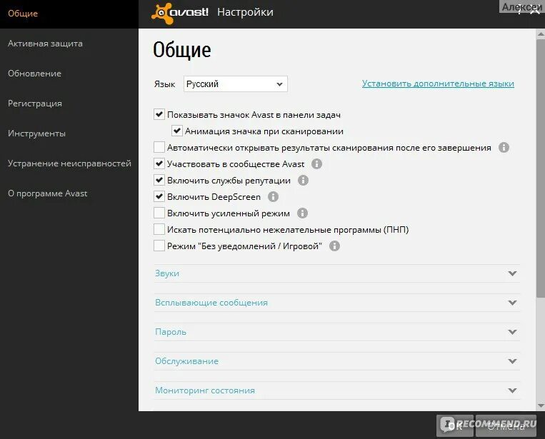Toggle 'Участвовать в сообществе Avast' checkbox

pyautogui.click(x=159, y=163)
